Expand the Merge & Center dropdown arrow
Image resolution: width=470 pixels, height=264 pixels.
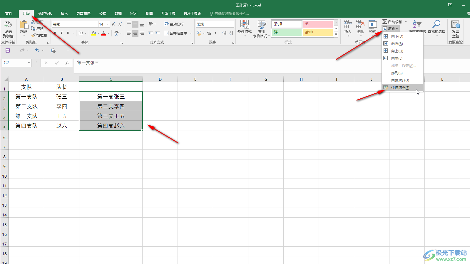pyautogui.click(x=191, y=33)
